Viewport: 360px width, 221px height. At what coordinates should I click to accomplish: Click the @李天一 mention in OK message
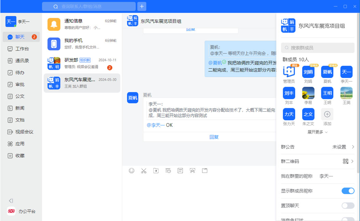coord(156,125)
